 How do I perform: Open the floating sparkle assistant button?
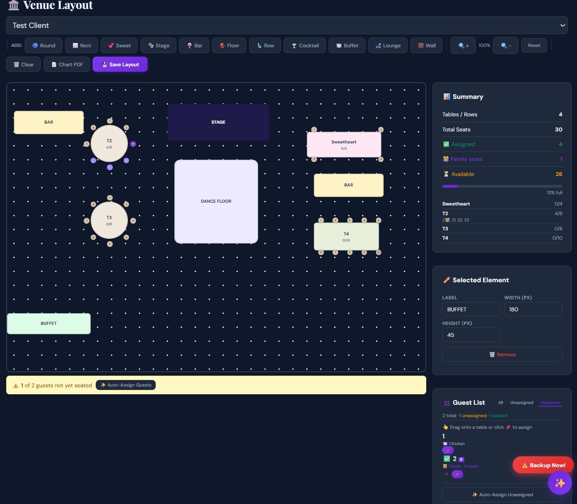coord(560,483)
